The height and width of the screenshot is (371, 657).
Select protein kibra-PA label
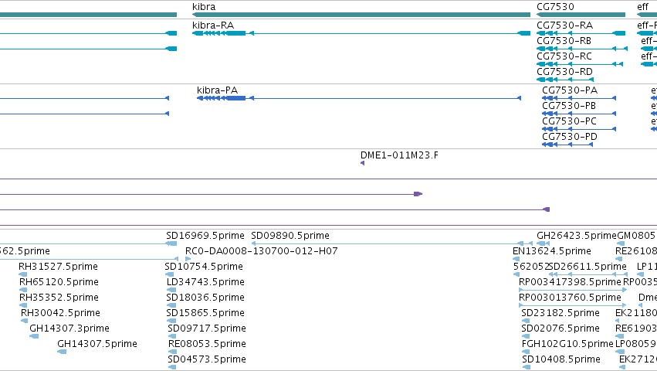[217, 90]
